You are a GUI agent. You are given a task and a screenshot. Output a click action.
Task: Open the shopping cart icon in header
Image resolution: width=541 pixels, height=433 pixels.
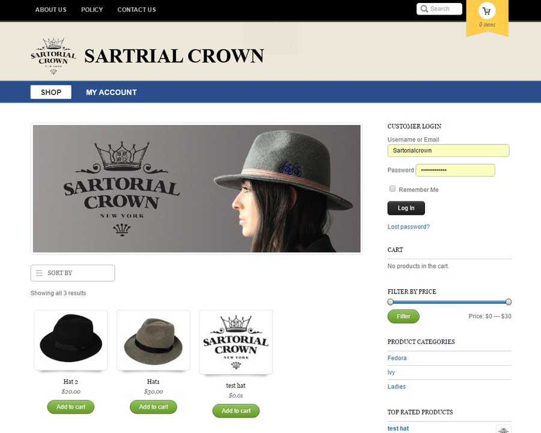(486, 11)
